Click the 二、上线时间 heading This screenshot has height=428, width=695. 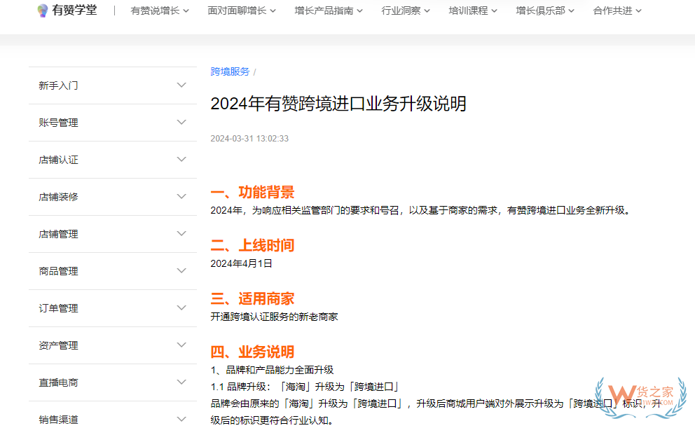(x=253, y=245)
